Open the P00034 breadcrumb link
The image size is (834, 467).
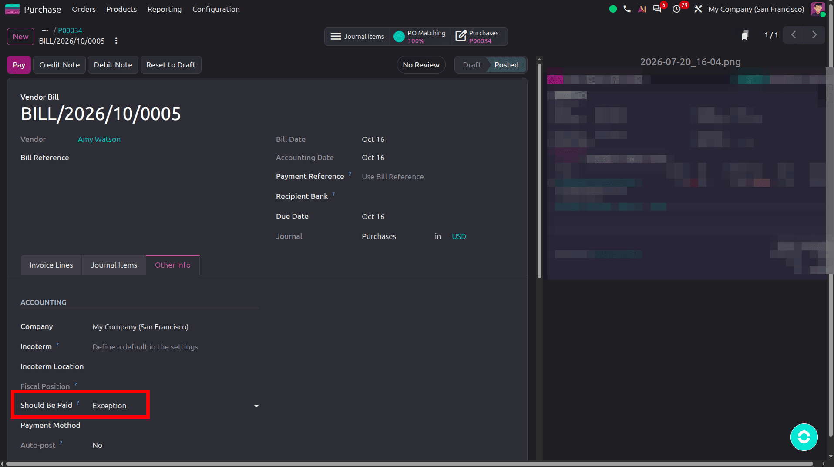(70, 30)
